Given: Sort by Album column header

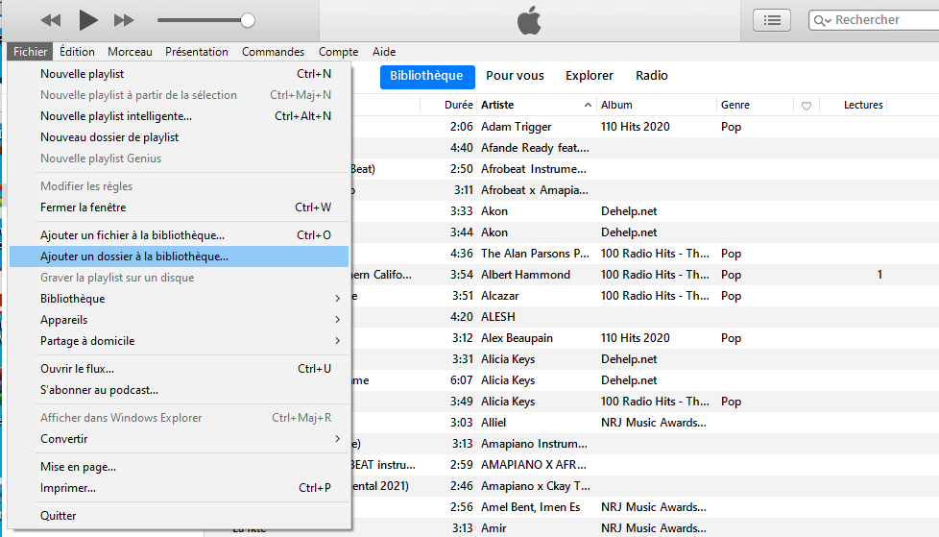Looking at the screenshot, I should tap(657, 105).
